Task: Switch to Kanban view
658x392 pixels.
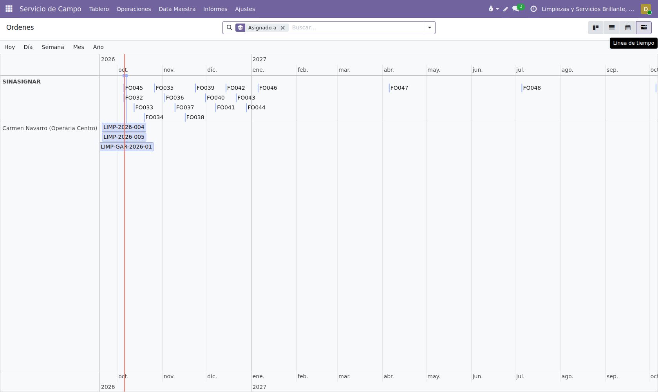Action: point(596,27)
